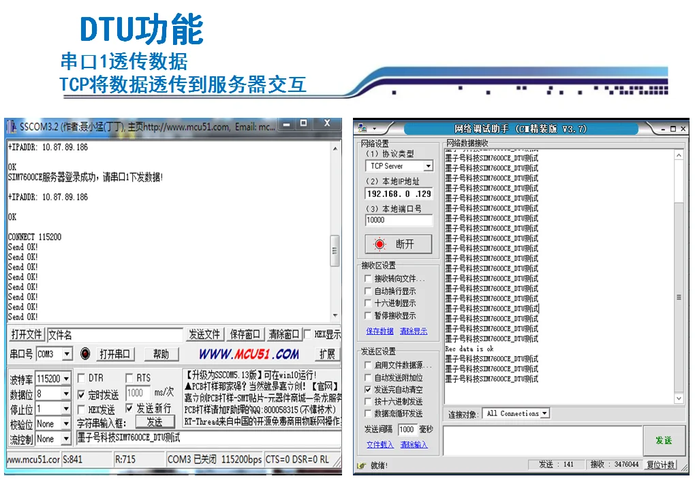
Task: Open the 数据位 dropdown
Action: click(x=67, y=394)
